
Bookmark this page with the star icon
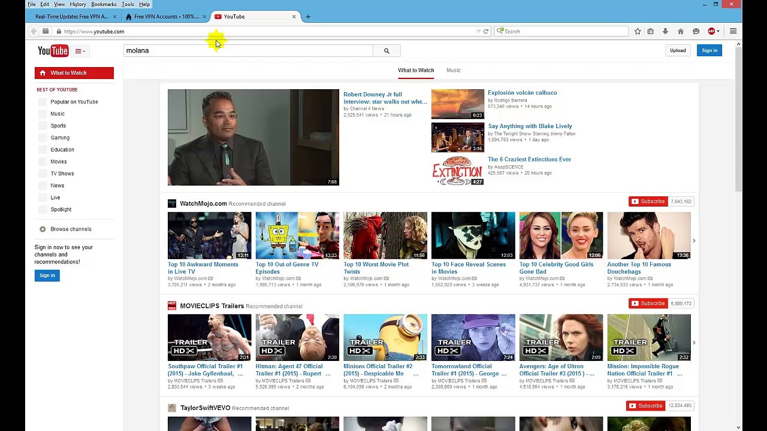[x=638, y=31]
